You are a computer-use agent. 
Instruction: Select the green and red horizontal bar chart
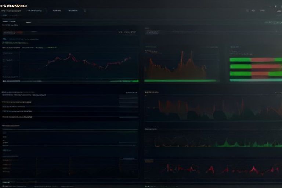[x=256, y=69]
